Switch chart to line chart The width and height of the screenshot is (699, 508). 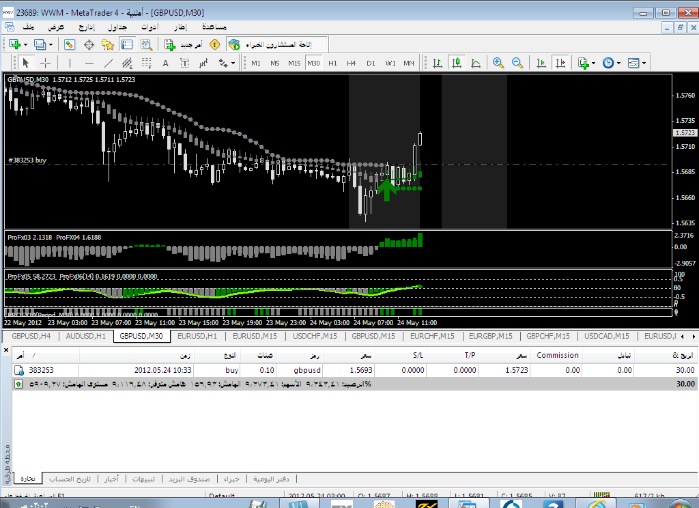[x=476, y=63]
